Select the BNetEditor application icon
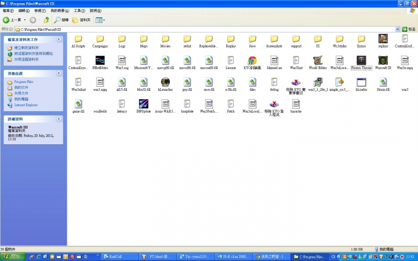Viewport: 418px width, 261px height. pos(100,60)
